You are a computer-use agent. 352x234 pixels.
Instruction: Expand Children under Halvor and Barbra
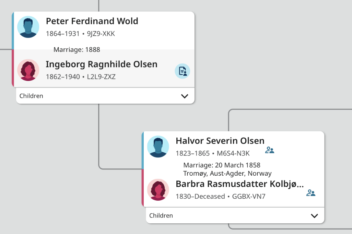point(314,216)
